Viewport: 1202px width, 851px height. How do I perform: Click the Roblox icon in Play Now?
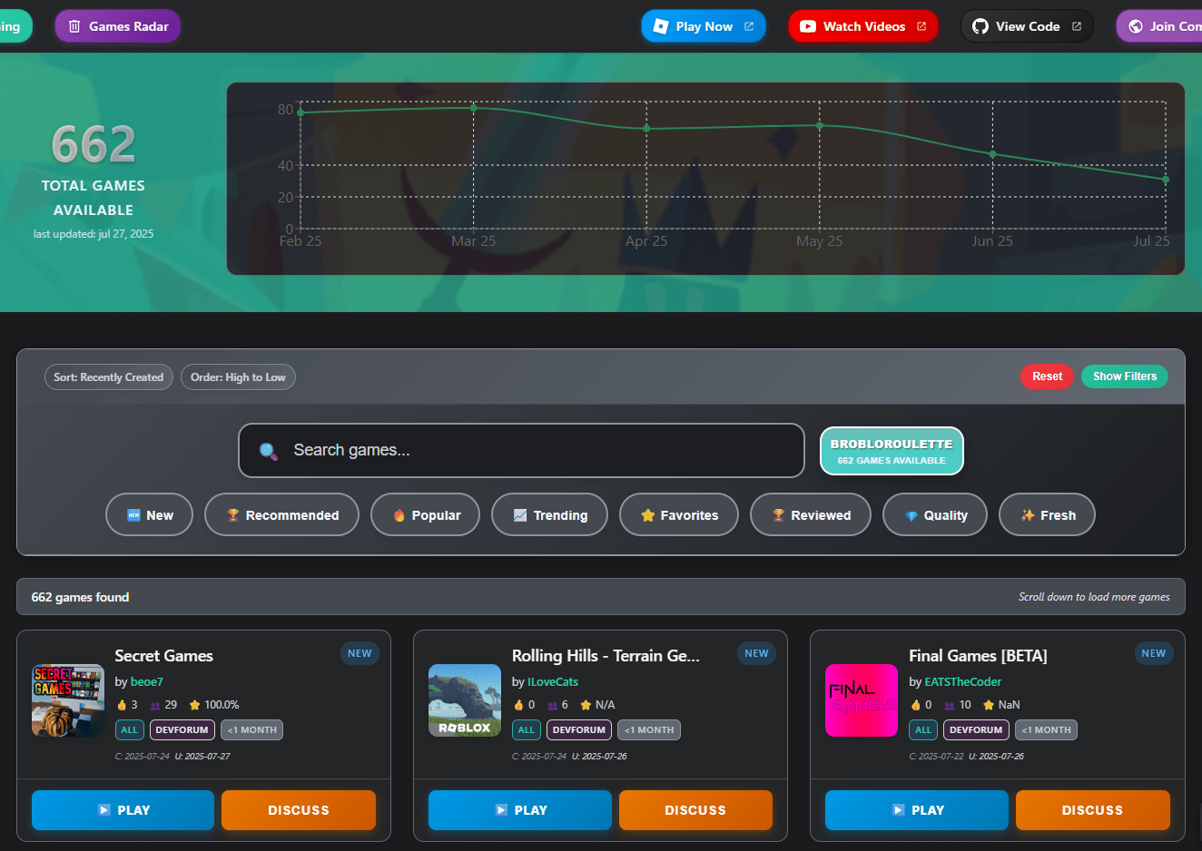point(661,26)
